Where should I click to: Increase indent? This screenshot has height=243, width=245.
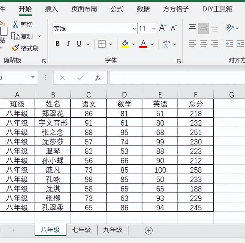[241, 44]
